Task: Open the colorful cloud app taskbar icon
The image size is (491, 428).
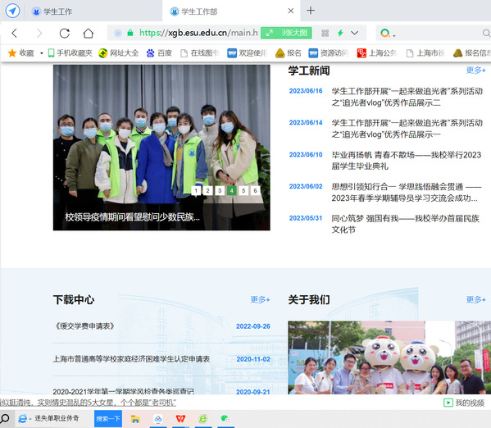Action: 158,419
